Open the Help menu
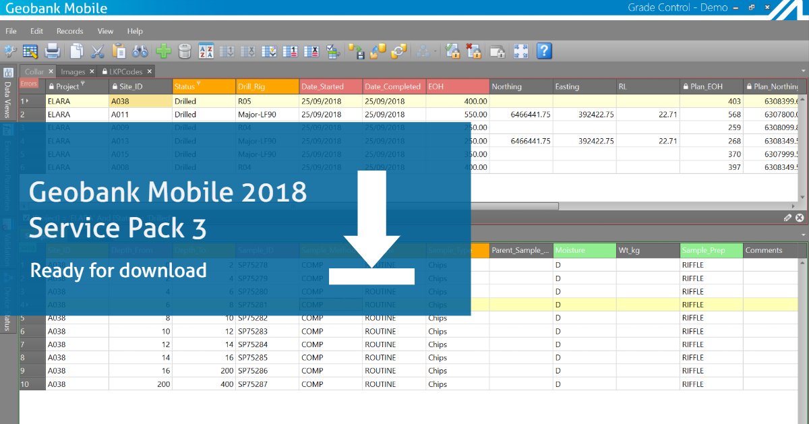 135,31
